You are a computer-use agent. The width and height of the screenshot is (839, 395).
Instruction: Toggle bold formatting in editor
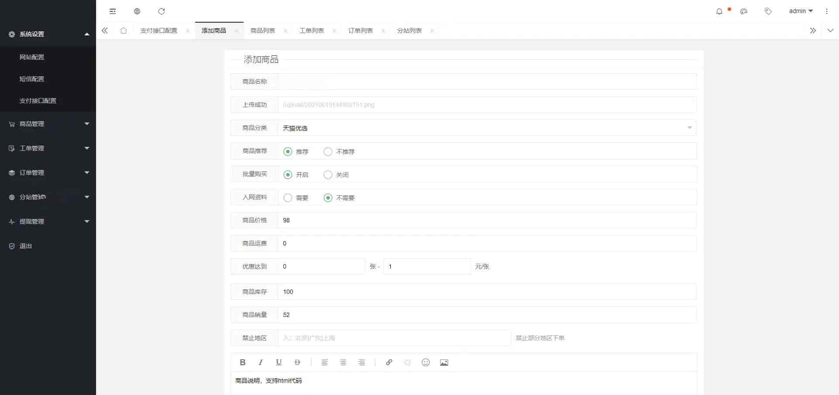point(243,362)
